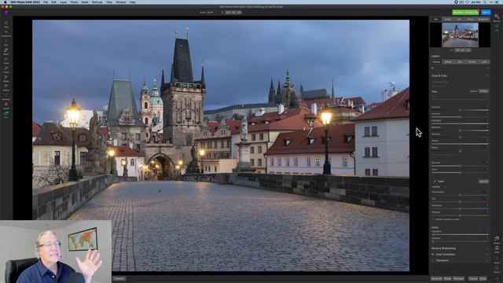Click the Haze slider handle
This screenshot has width=503, height=283.
(460, 173)
